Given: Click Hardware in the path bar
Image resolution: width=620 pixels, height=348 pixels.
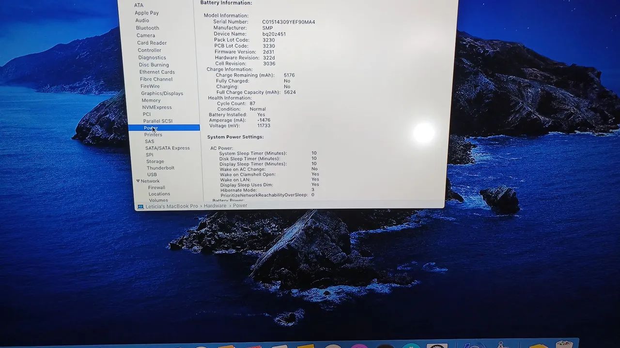Looking at the screenshot, I should 215,205.
